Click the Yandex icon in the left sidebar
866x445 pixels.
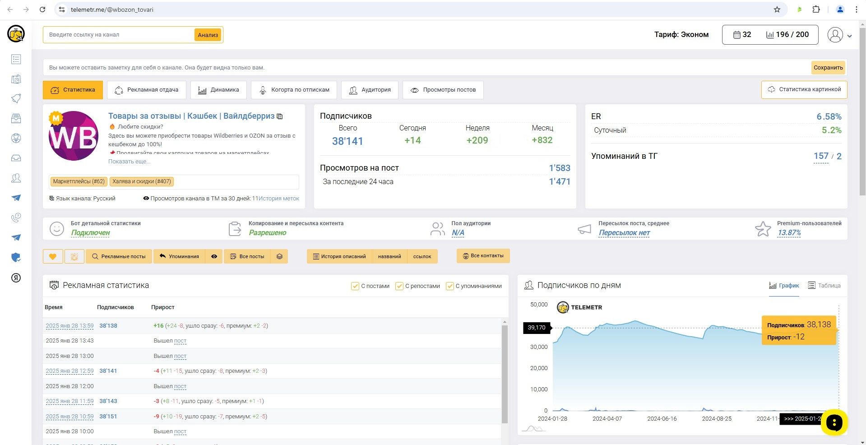click(16, 278)
